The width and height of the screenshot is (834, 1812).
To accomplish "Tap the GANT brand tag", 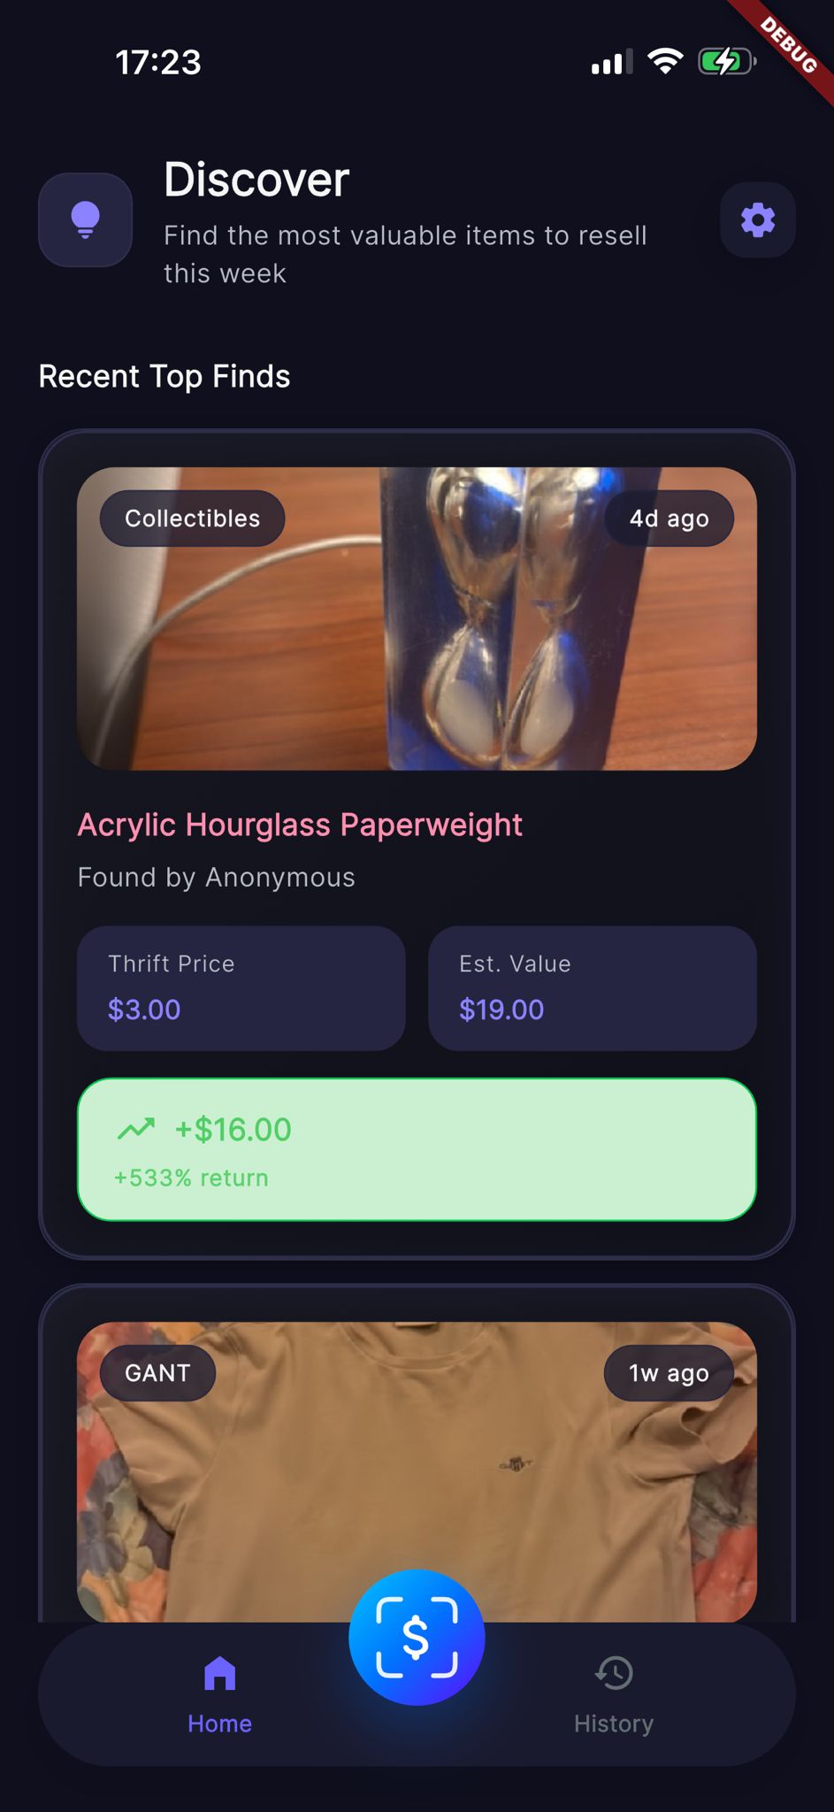I will point(157,1373).
